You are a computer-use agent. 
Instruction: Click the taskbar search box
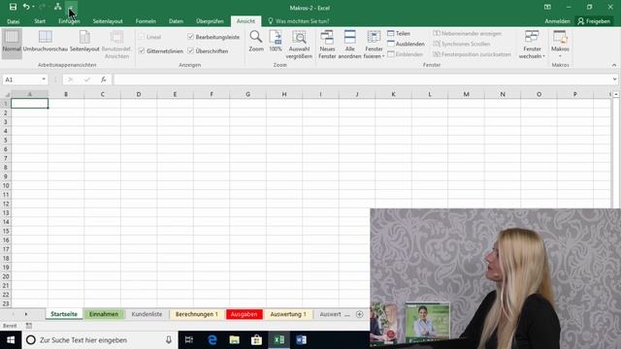[100, 340]
